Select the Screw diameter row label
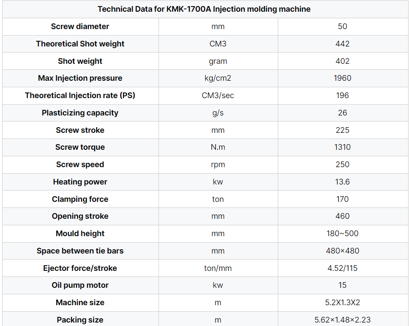Viewport: 409px width, 326px height. point(80,26)
